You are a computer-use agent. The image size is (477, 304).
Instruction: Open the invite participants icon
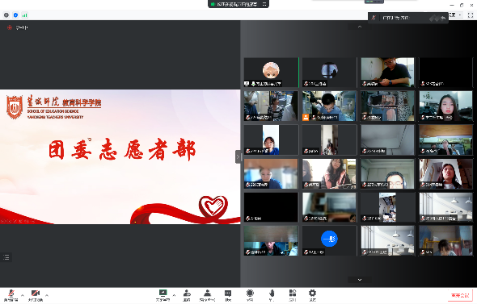tap(187, 295)
